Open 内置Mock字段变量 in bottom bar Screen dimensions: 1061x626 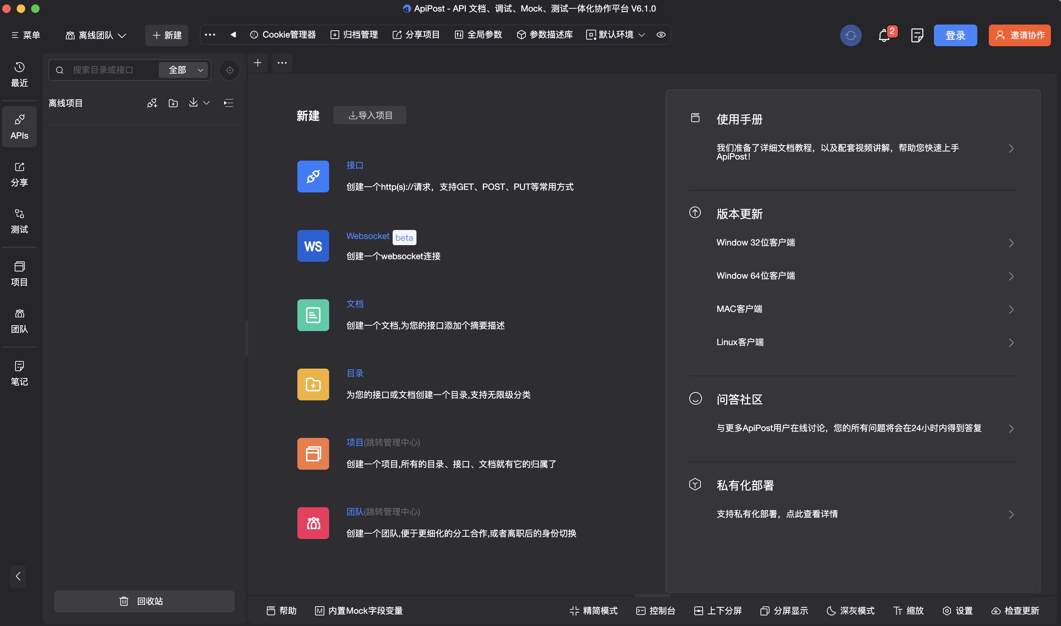[359, 610]
